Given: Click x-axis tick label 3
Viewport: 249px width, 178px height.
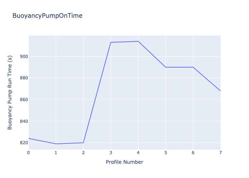Looking at the screenshot, I should pos(111,153).
